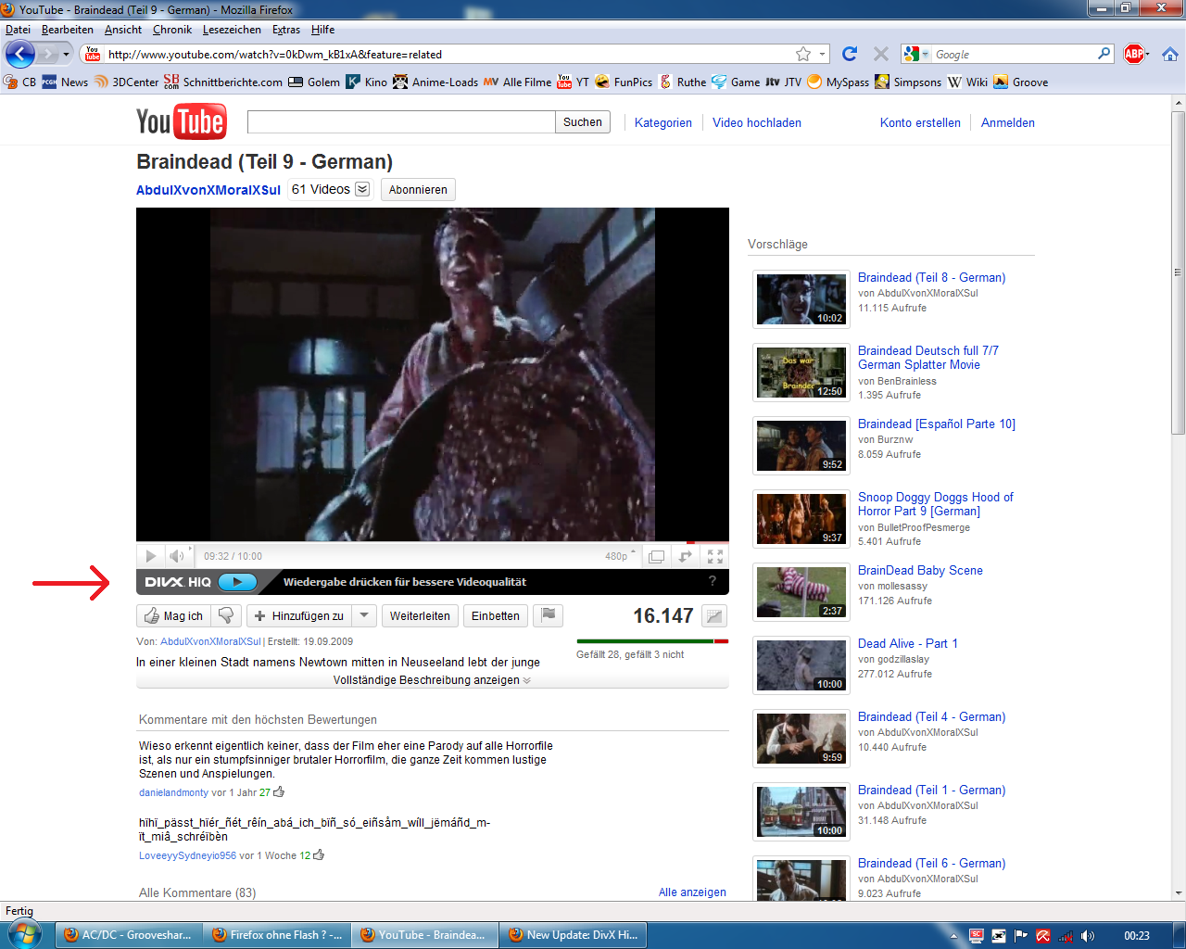
Task: Switch to Firefox ohne Flash taskbar window
Action: 276,935
